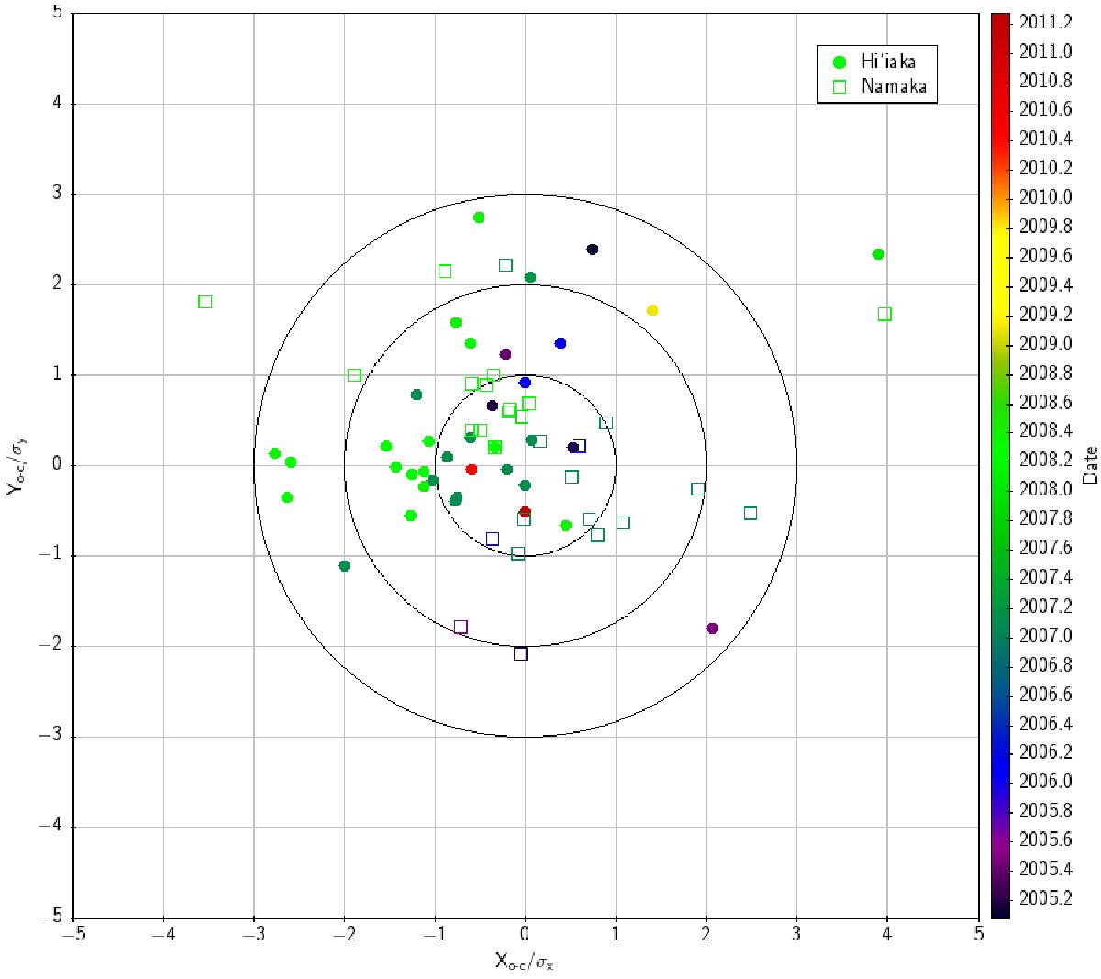Click the Namaka open square legend marker
The image size is (1101, 979).
click(x=839, y=86)
